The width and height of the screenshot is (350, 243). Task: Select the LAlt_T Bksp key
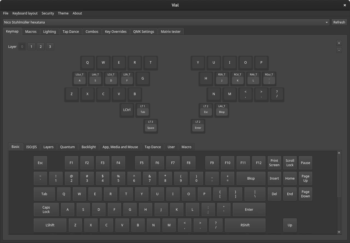(x=222, y=110)
